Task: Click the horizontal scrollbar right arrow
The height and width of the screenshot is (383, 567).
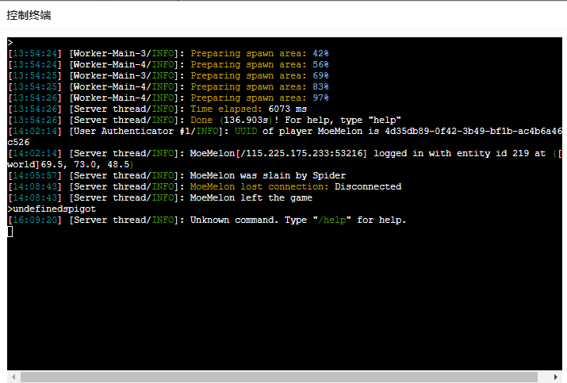Action: pos(555,377)
